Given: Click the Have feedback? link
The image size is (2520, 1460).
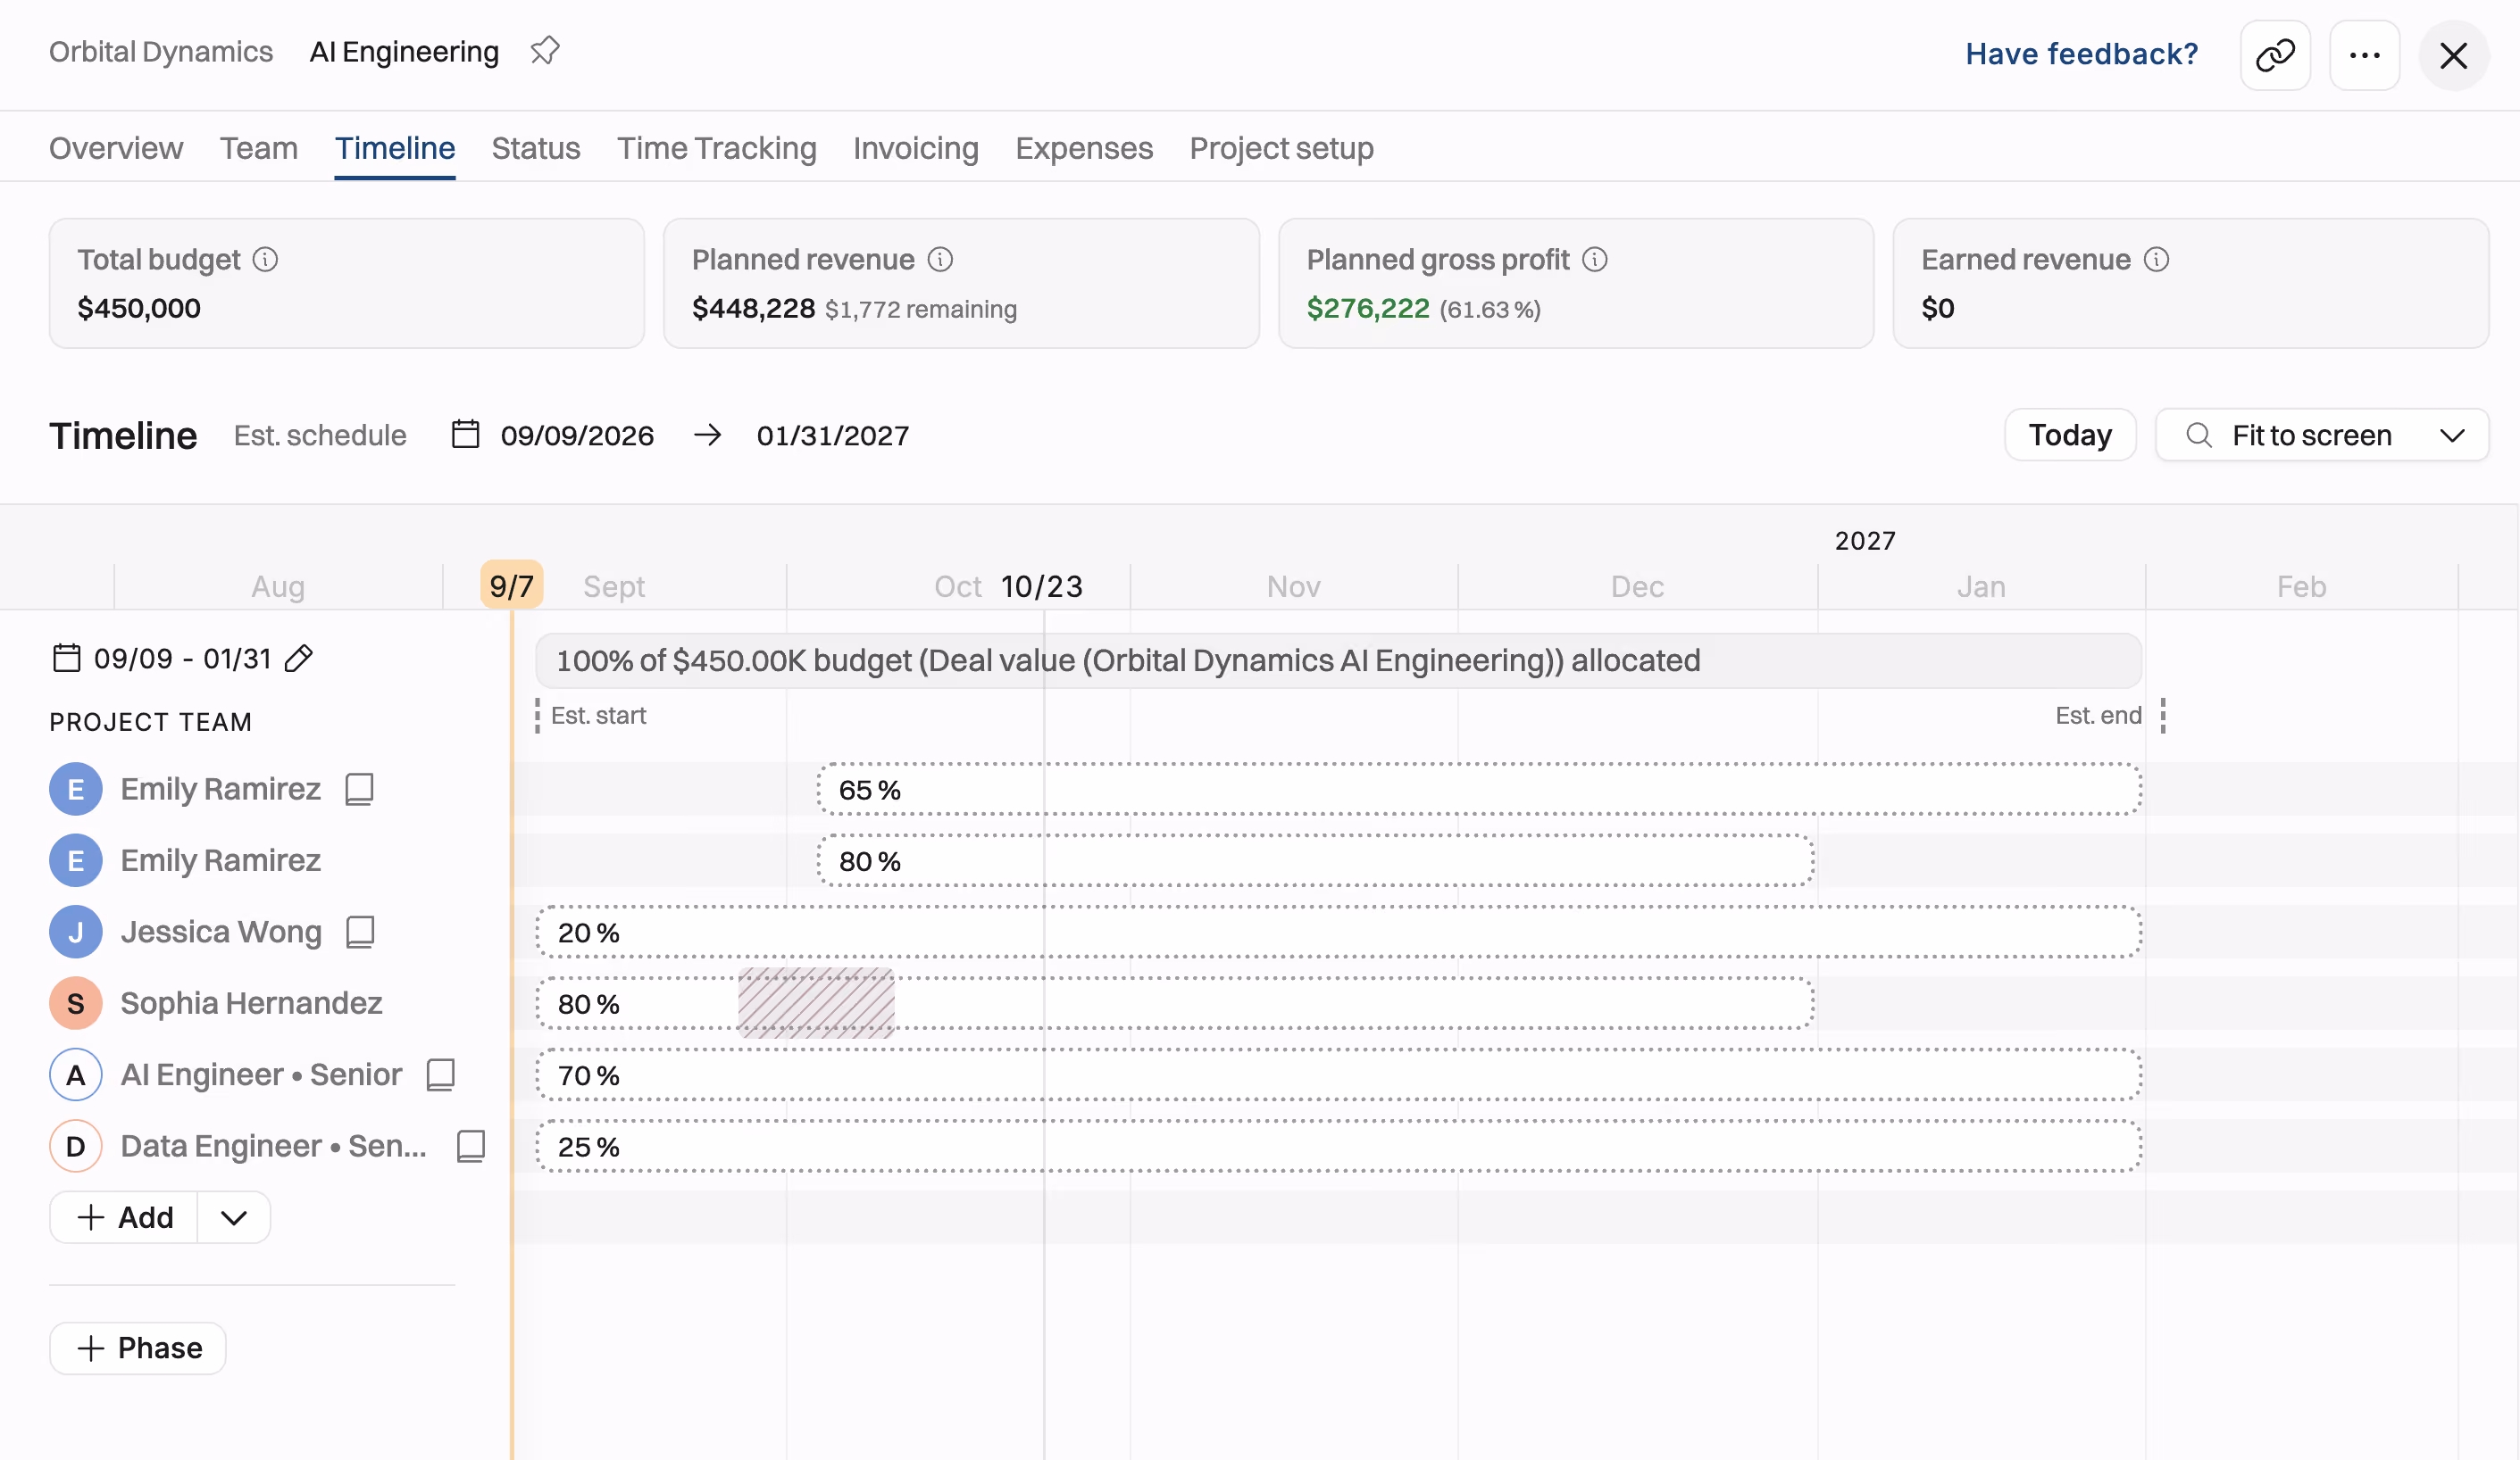Looking at the screenshot, I should [2082, 54].
